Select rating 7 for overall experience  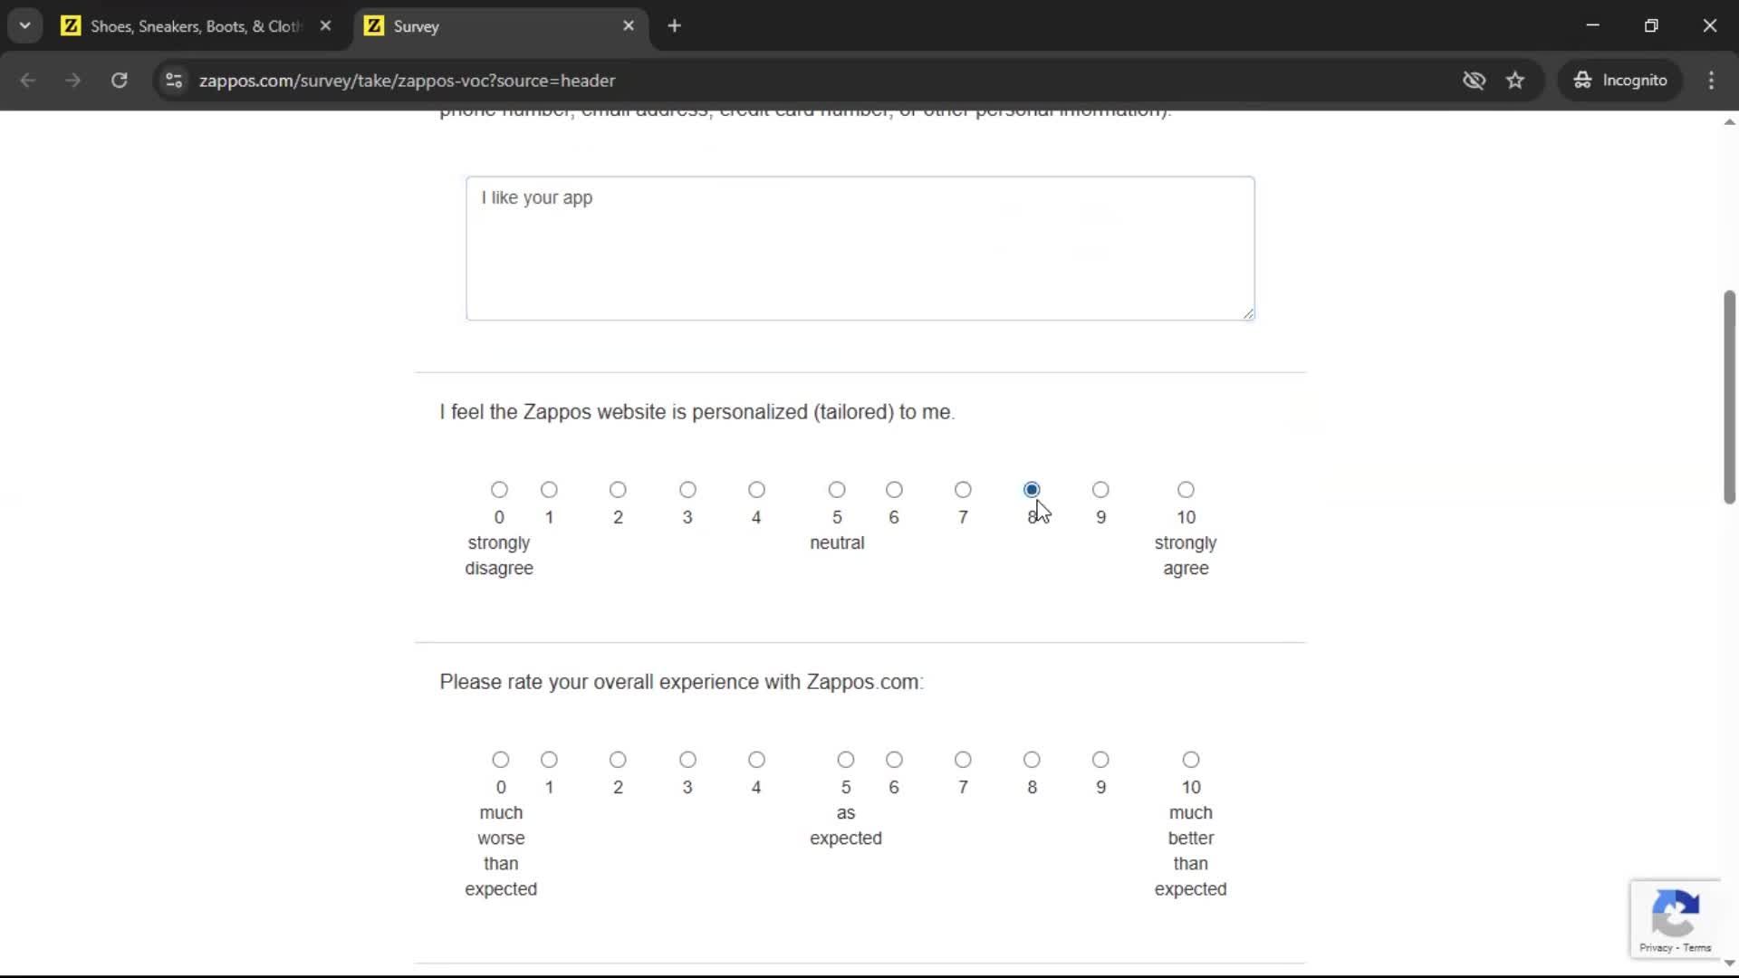[x=963, y=760]
